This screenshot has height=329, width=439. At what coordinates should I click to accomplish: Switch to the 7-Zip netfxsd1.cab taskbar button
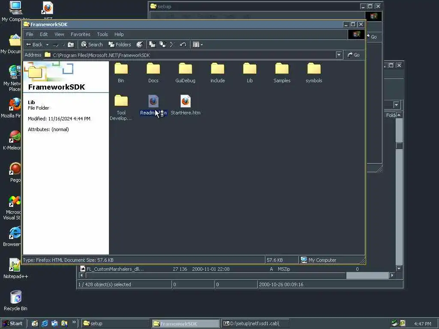256,323
